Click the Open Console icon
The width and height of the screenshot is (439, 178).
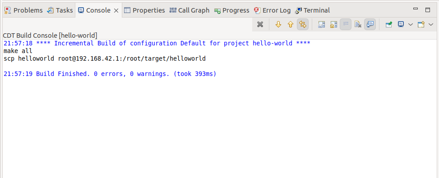pos(421,25)
